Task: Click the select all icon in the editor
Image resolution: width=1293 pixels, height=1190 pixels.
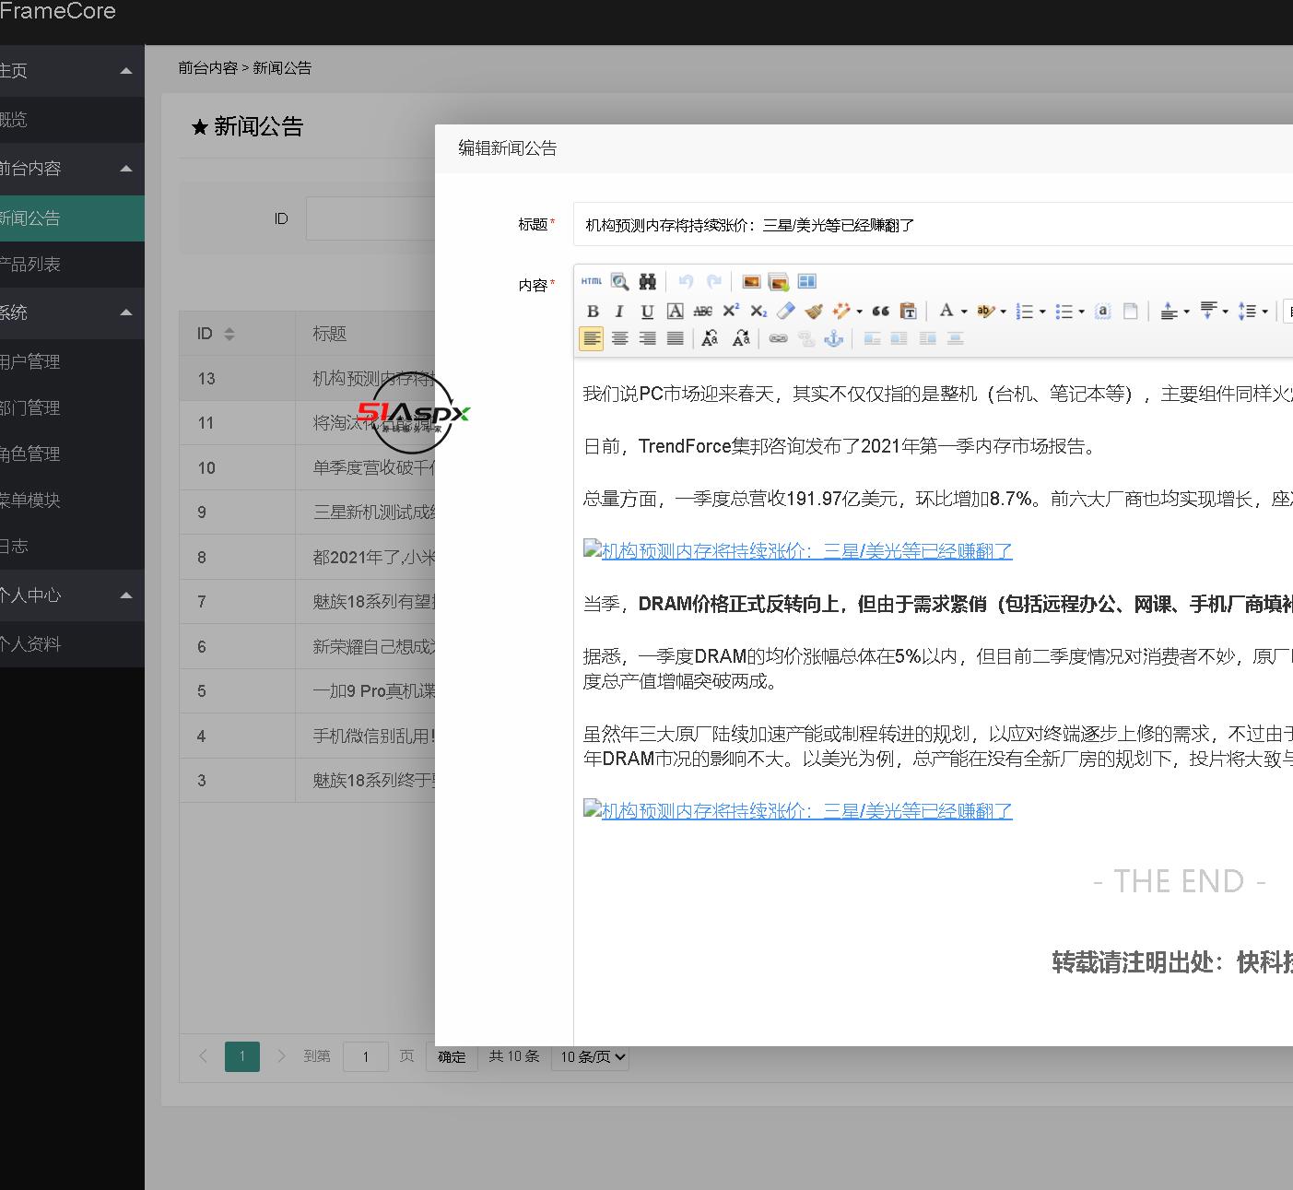Action: tap(1103, 311)
